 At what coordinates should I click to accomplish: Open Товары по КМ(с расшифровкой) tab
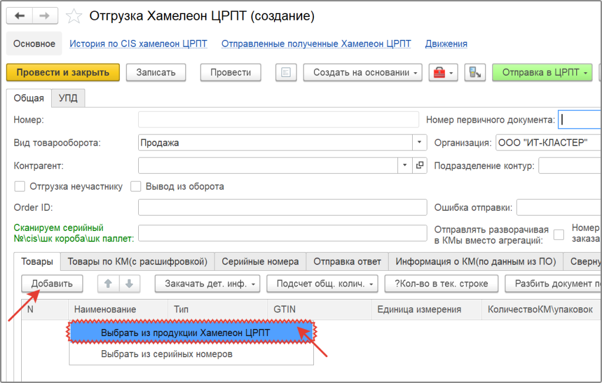point(138,261)
